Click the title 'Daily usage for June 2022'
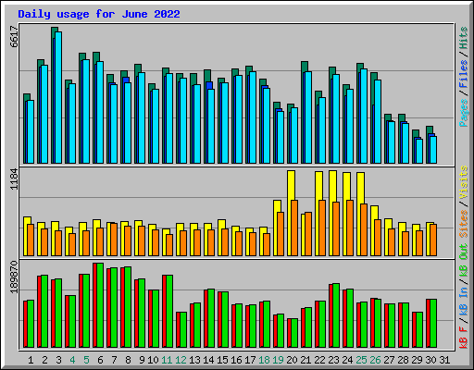The image size is (474, 370). [x=99, y=14]
